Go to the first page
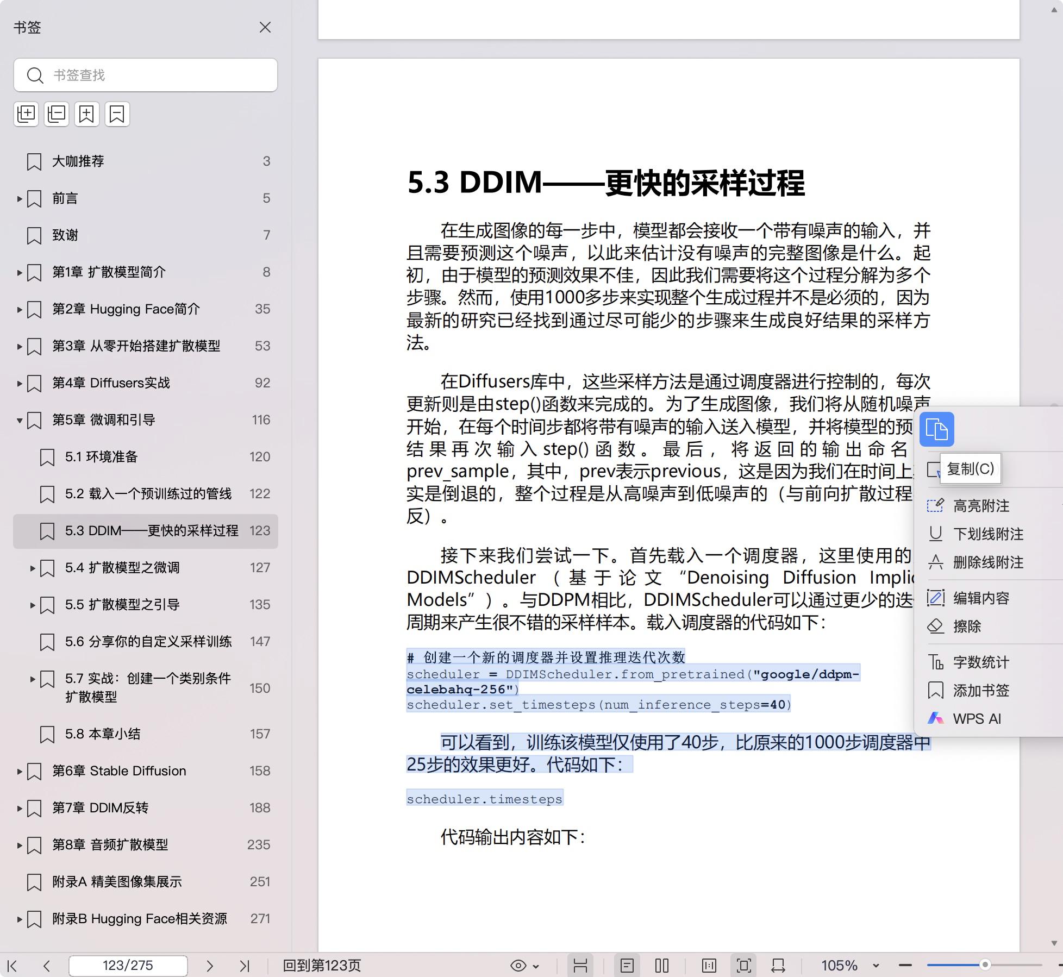1063x977 pixels. click(12, 966)
